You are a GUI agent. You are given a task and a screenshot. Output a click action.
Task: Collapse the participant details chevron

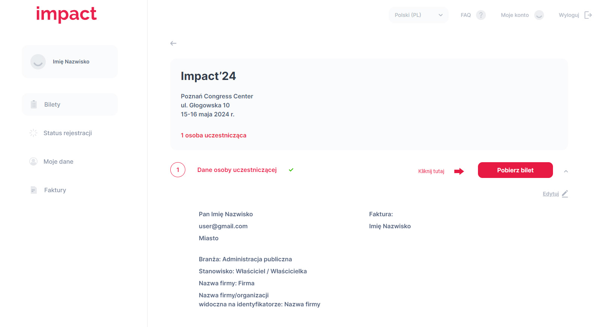pyautogui.click(x=566, y=171)
